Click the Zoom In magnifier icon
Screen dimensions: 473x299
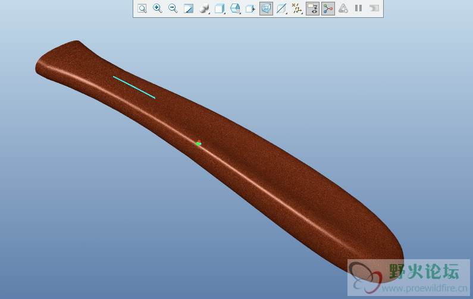tap(158, 8)
